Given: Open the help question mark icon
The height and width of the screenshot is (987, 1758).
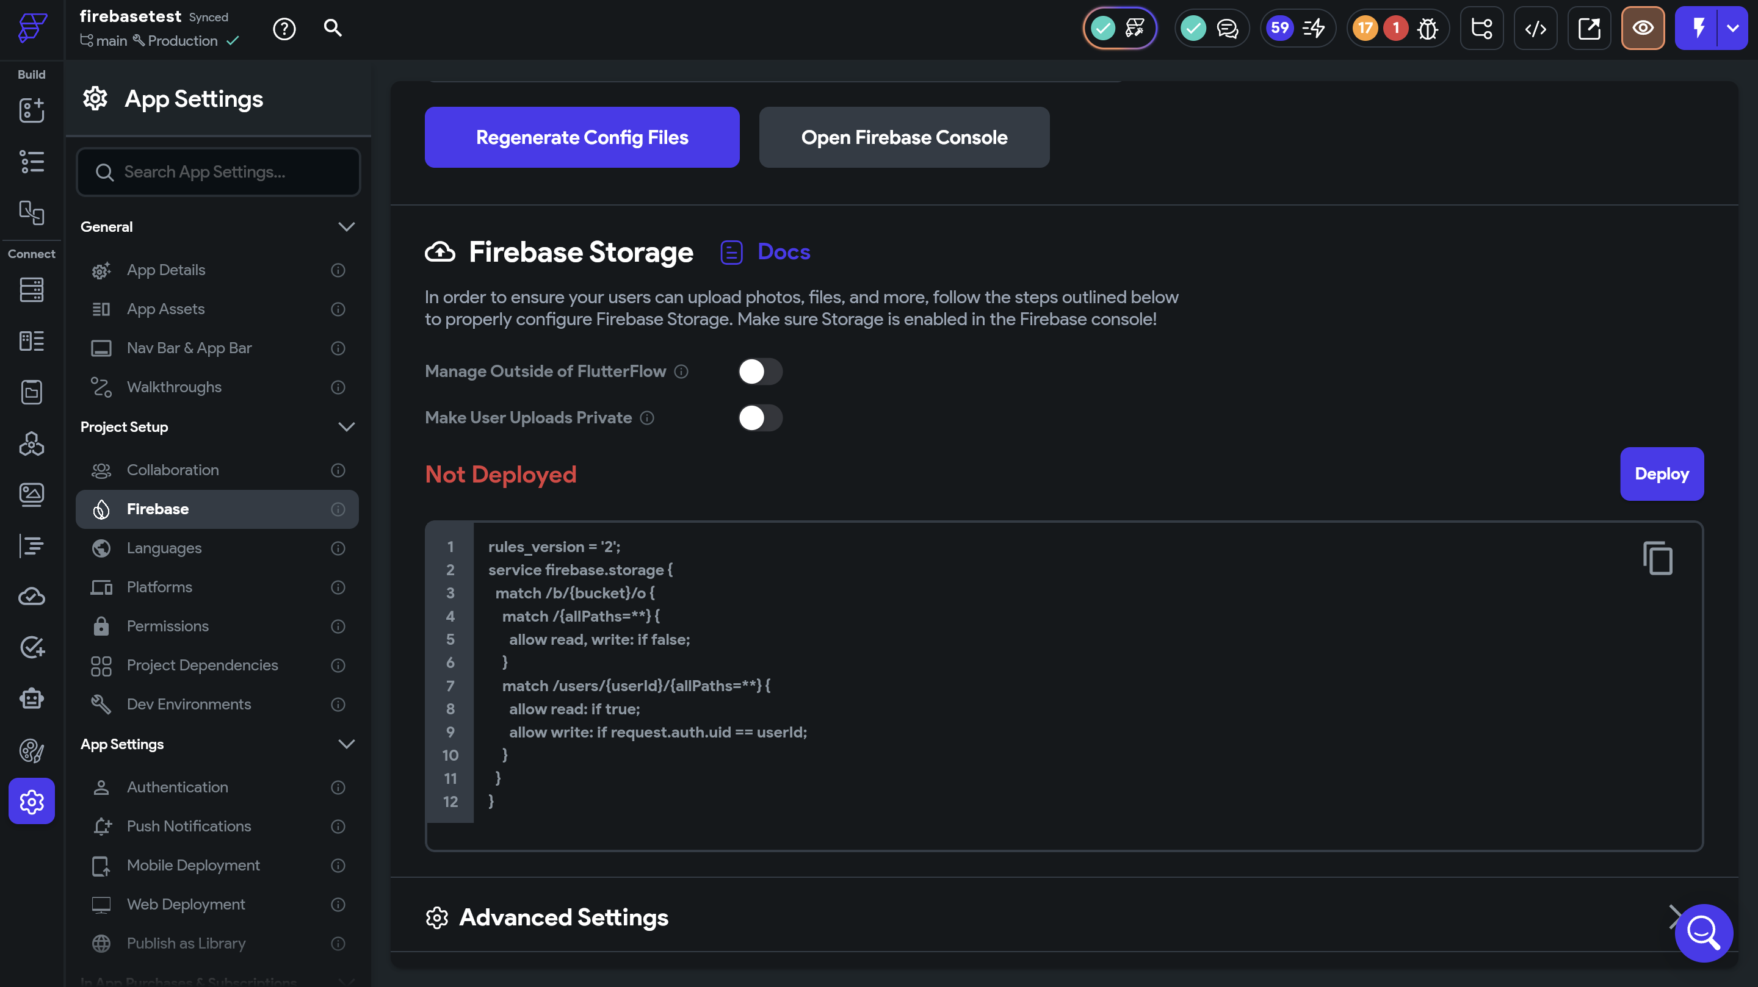Looking at the screenshot, I should 284,28.
